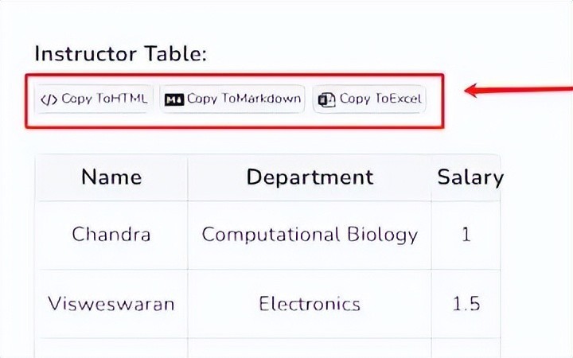Click the Computational Biology cell

(310, 235)
